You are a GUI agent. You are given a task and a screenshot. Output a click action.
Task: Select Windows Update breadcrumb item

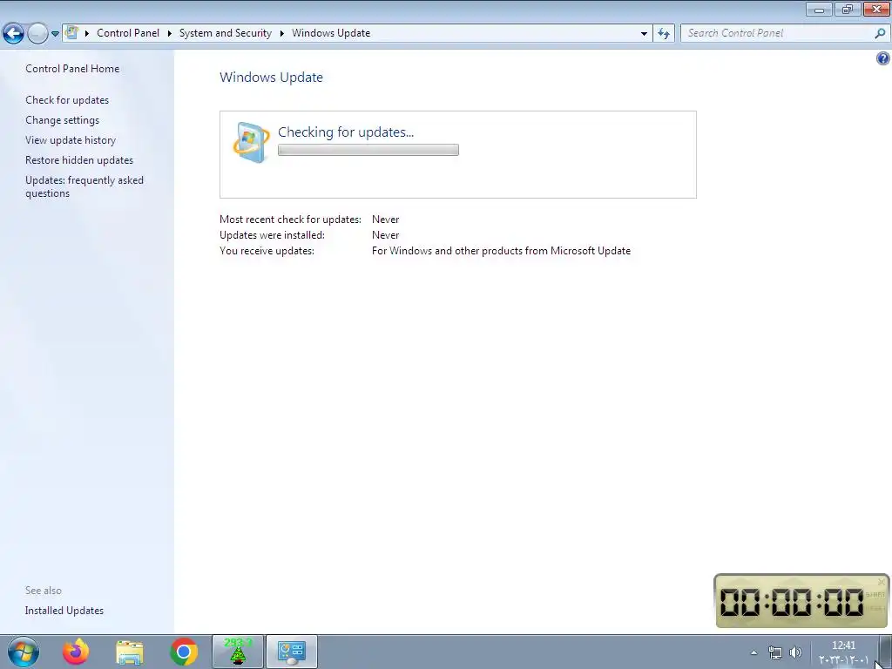tap(331, 33)
